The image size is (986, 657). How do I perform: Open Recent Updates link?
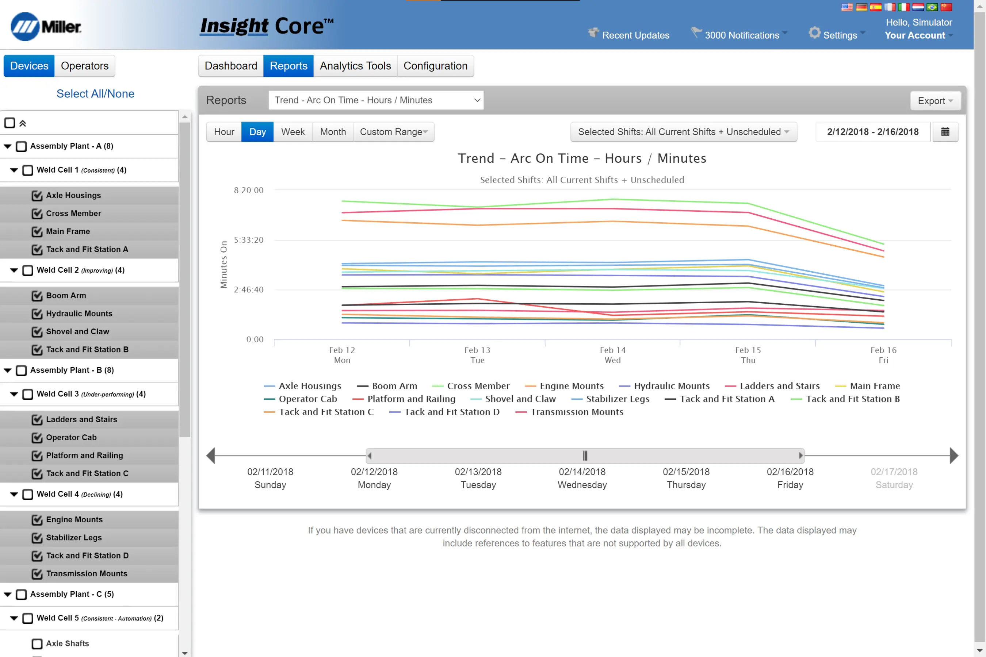(x=635, y=35)
